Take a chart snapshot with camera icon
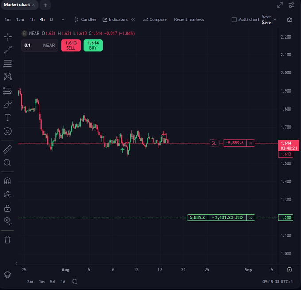 click(289, 19)
